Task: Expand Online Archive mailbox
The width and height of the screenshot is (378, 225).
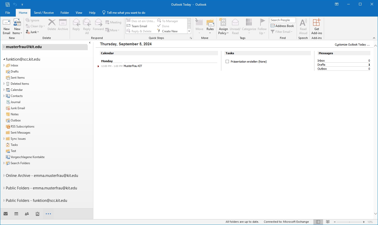Action: (4, 176)
